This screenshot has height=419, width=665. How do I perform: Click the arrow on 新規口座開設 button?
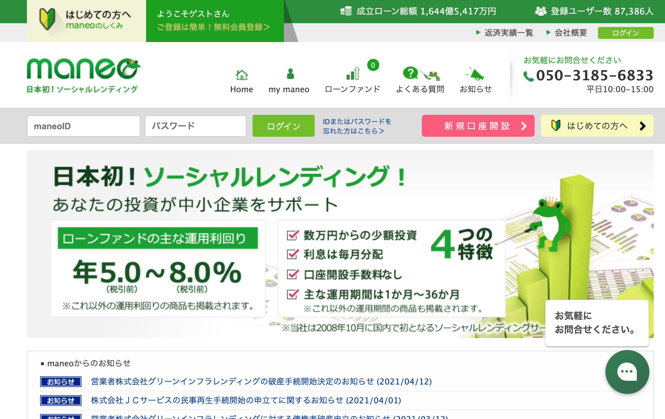[x=524, y=126]
